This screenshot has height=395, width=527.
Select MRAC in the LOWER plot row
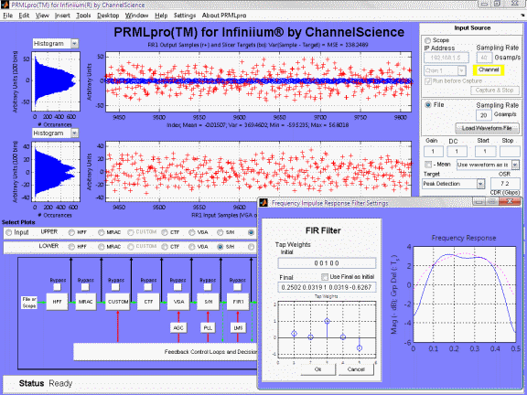tap(101, 247)
